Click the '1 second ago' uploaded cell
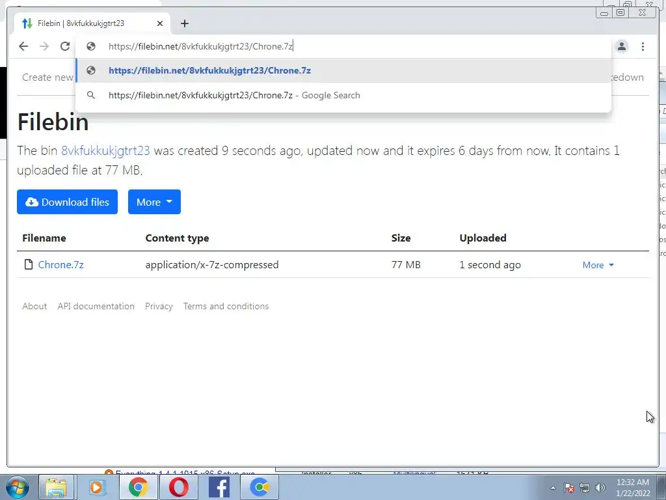 coord(490,265)
